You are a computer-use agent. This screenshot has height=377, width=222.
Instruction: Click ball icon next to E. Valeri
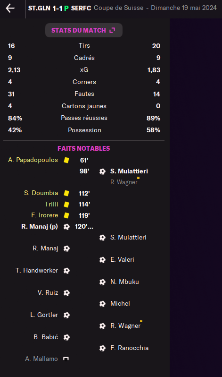(x=102, y=260)
